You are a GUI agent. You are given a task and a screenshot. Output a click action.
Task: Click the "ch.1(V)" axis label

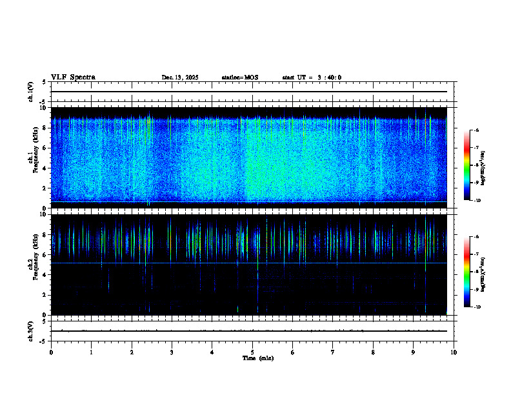point(30,92)
